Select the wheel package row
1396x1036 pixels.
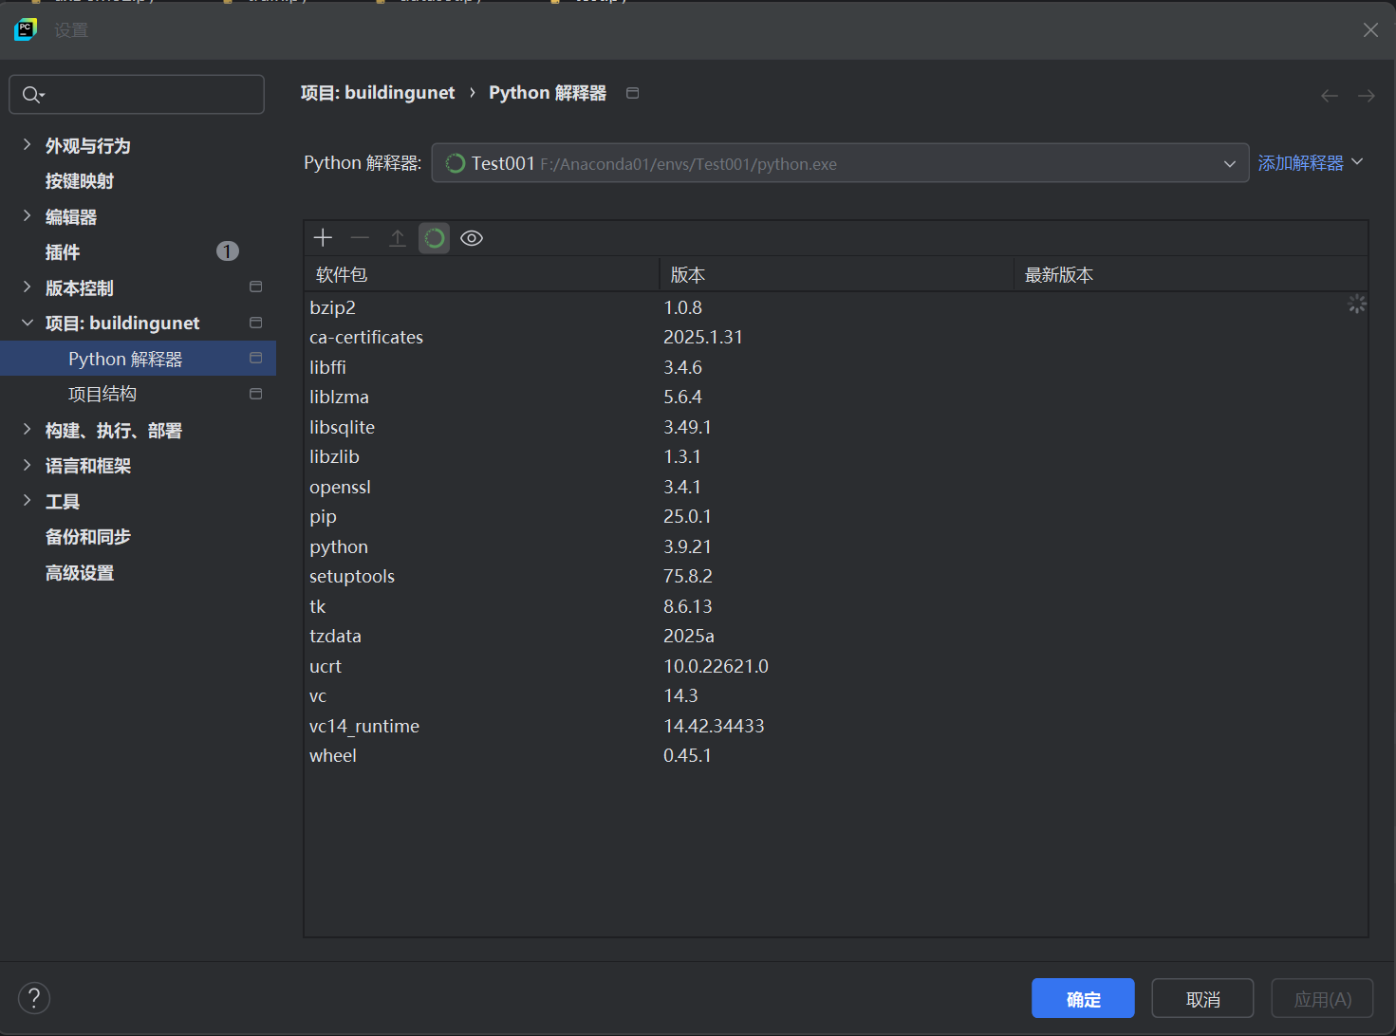click(836, 755)
